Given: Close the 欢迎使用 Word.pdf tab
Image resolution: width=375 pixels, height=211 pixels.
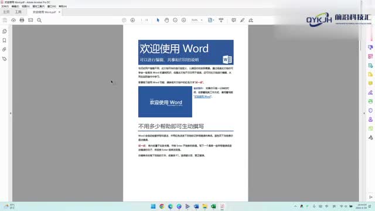Looking at the screenshot, I should point(59,12).
